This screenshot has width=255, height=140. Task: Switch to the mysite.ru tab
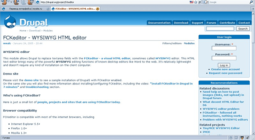point(25,9)
